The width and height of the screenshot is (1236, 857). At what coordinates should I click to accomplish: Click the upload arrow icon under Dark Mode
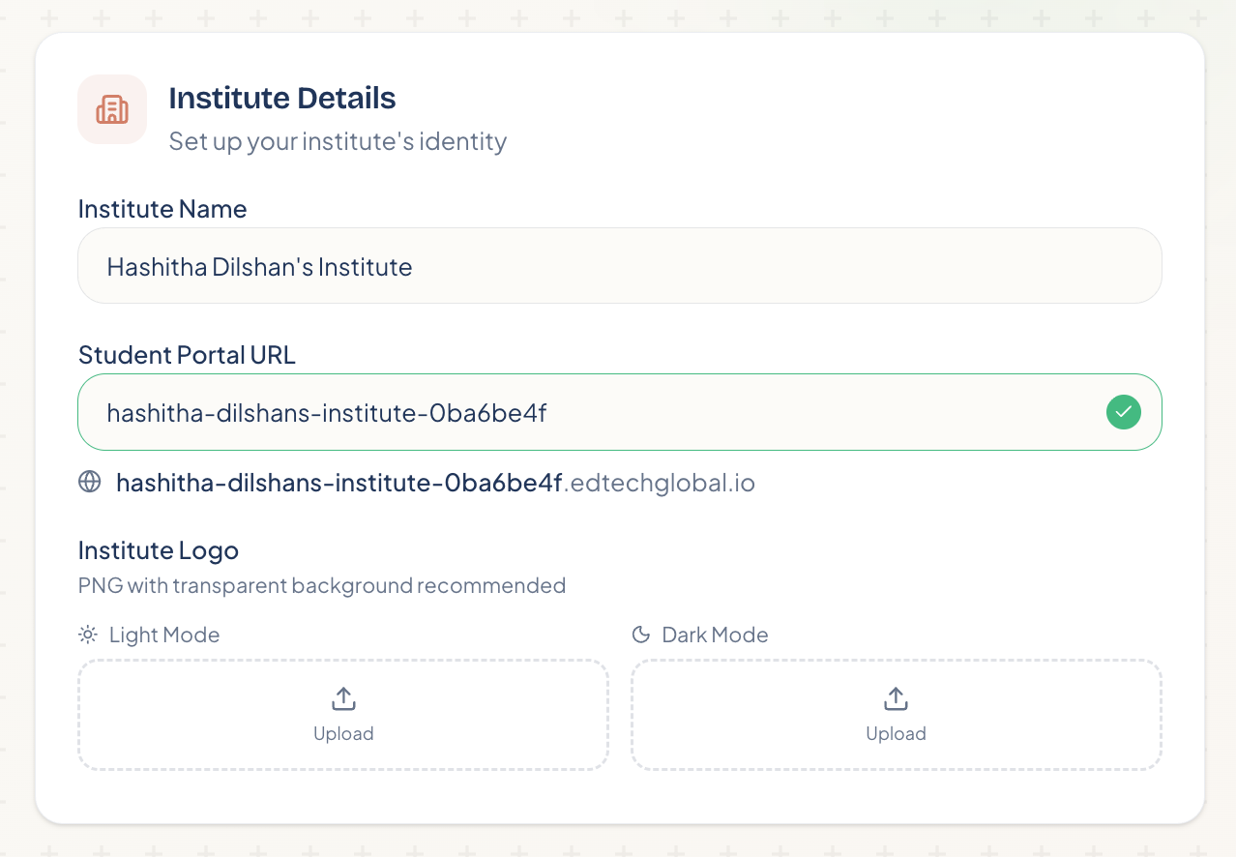pos(896,698)
